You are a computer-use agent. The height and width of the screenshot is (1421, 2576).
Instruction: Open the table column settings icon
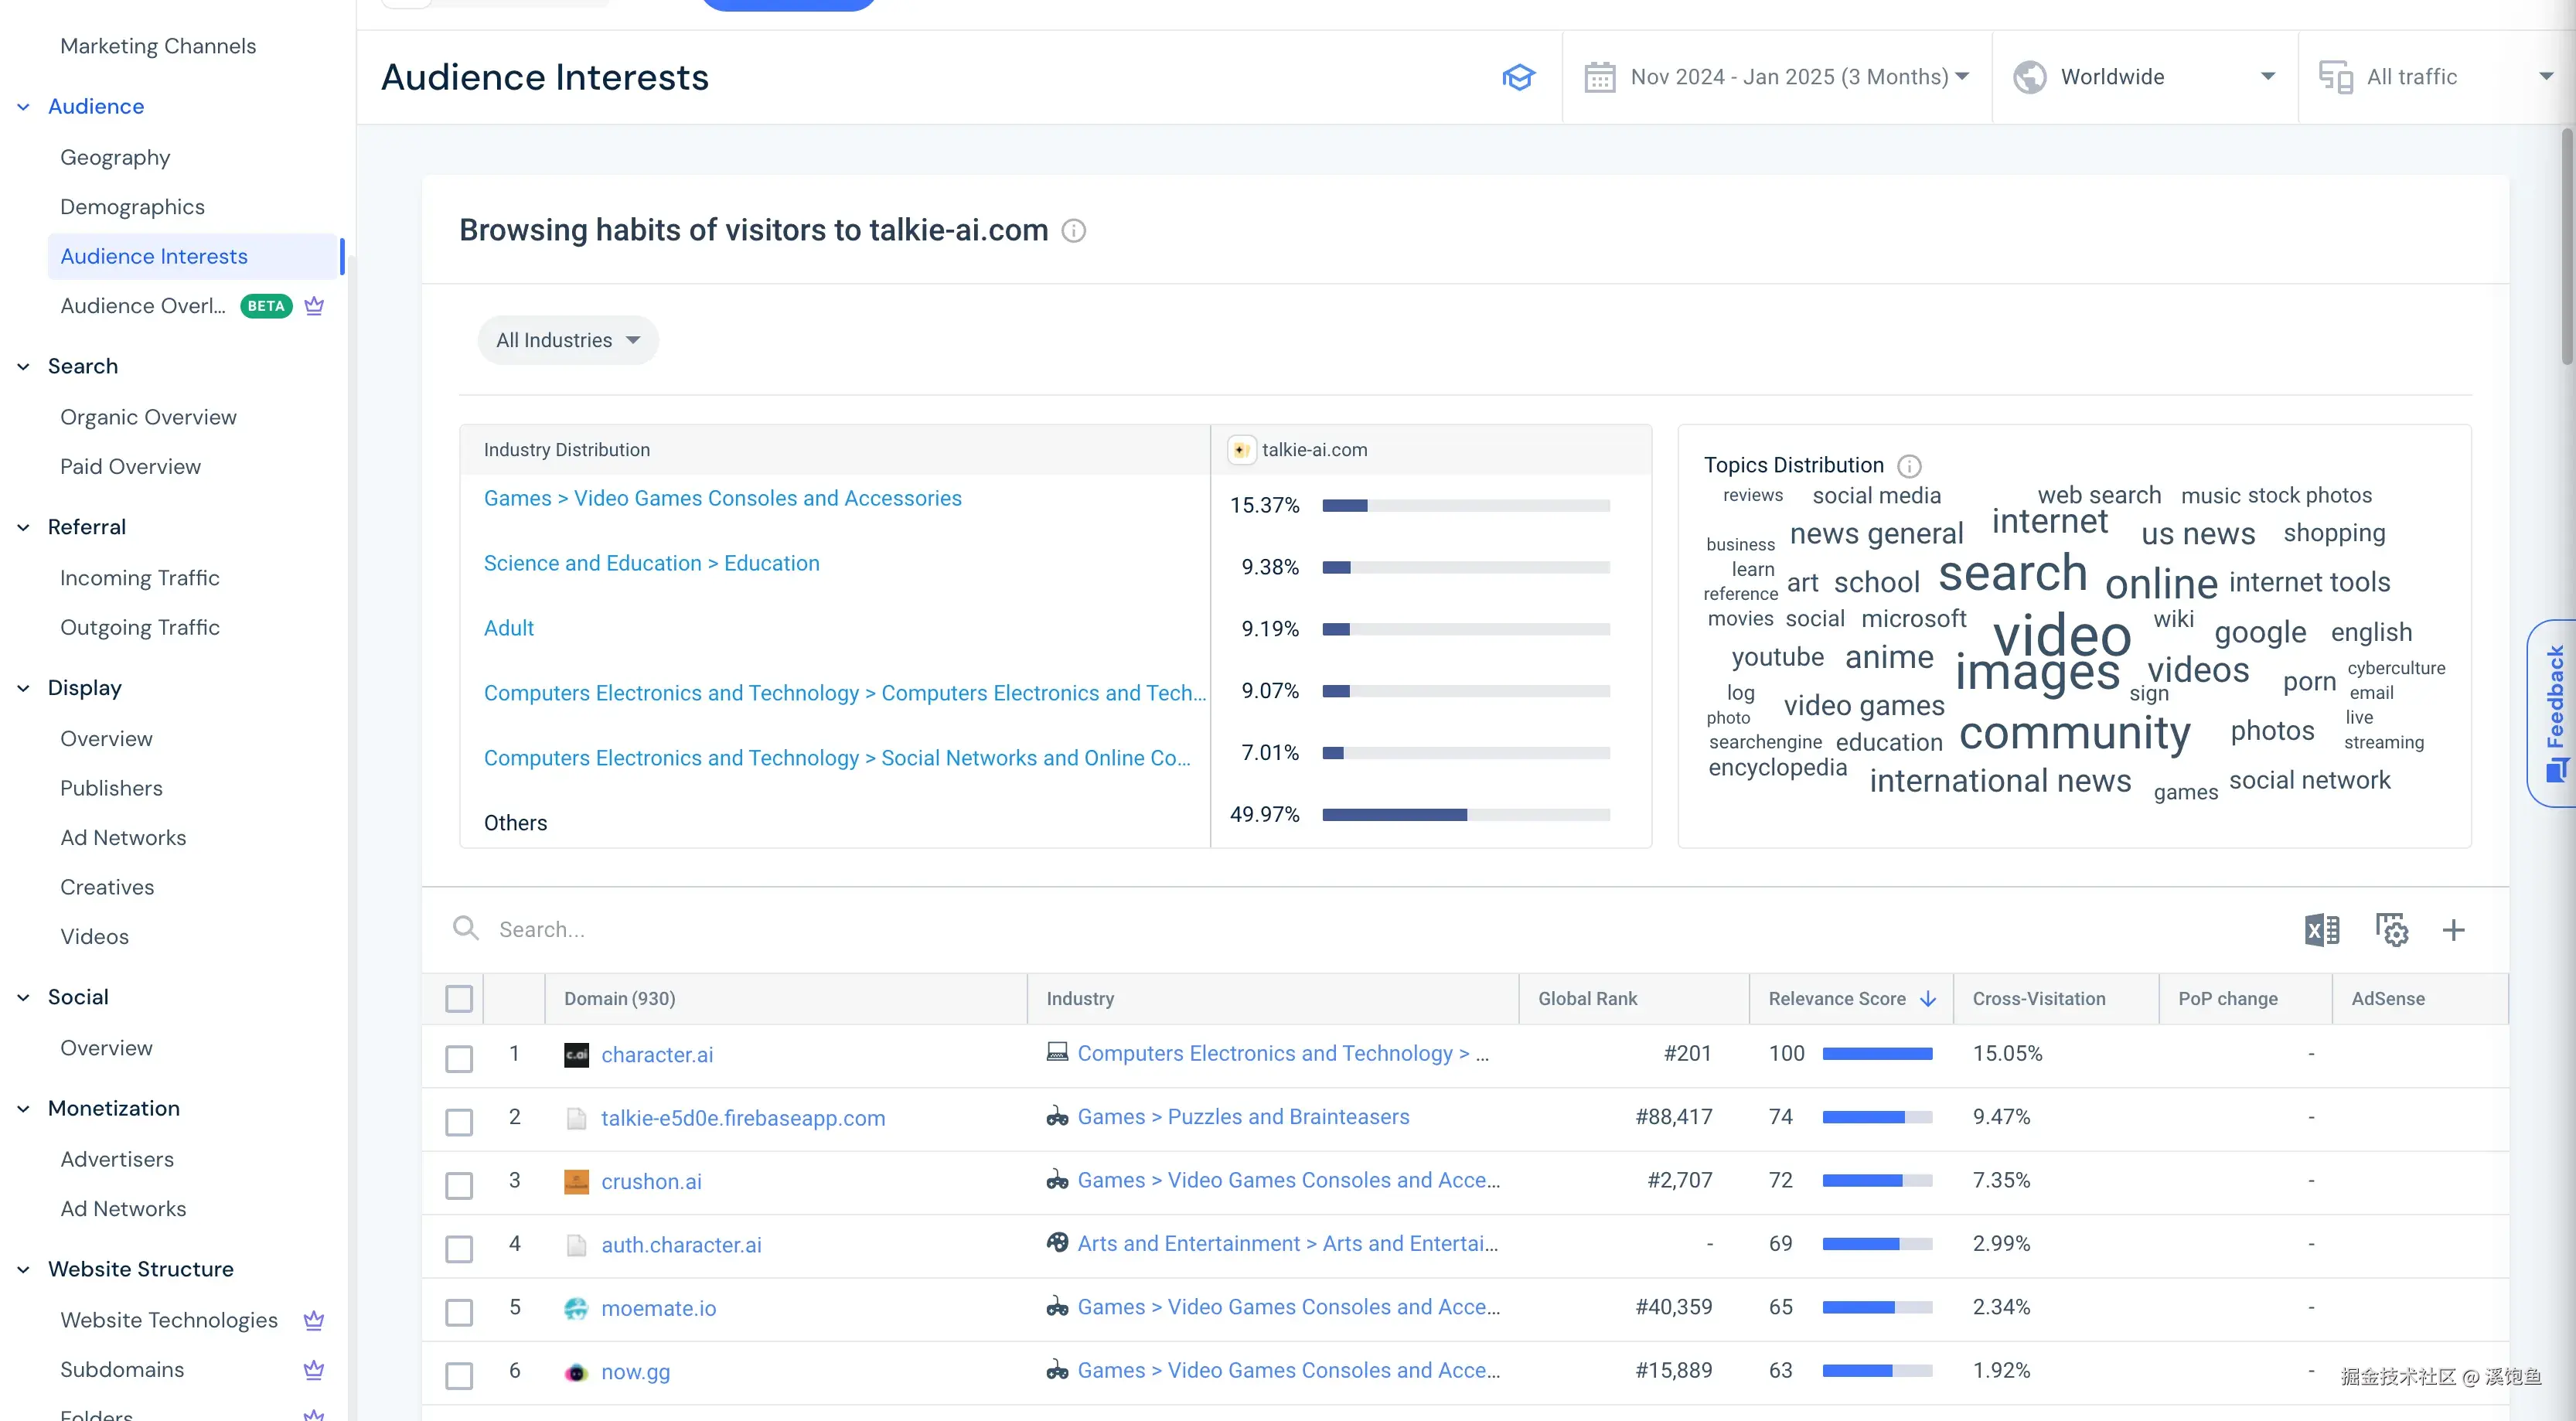2391,930
